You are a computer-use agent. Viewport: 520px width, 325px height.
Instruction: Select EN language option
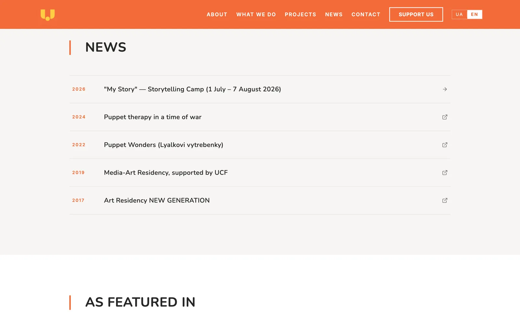click(474, 14)
